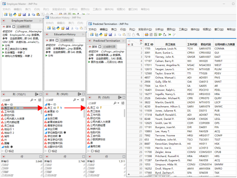This screenshot has width=237, height=178.
Task: Click Python icon in Education History toolbar
Action: click(58, 28)
